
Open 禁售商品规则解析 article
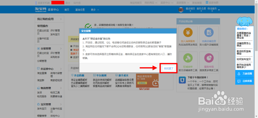point(102,86)
